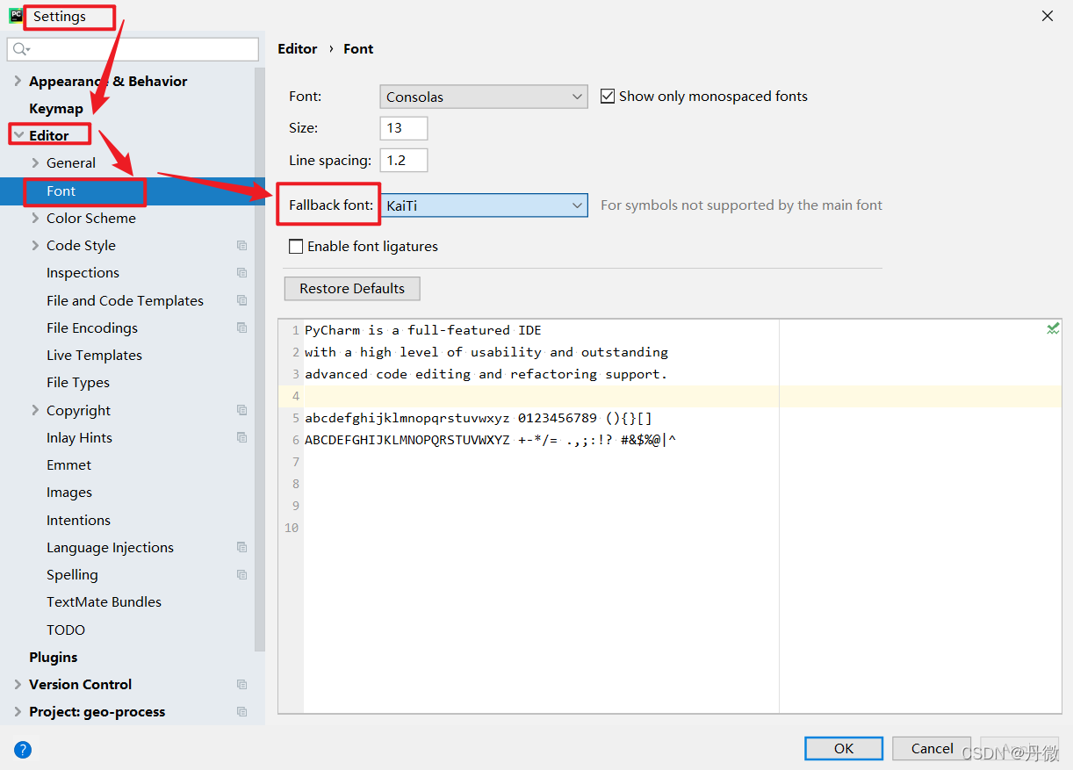Click Restore Defaults button
This screenshot has height=770, width=1073.
point(352,289)
